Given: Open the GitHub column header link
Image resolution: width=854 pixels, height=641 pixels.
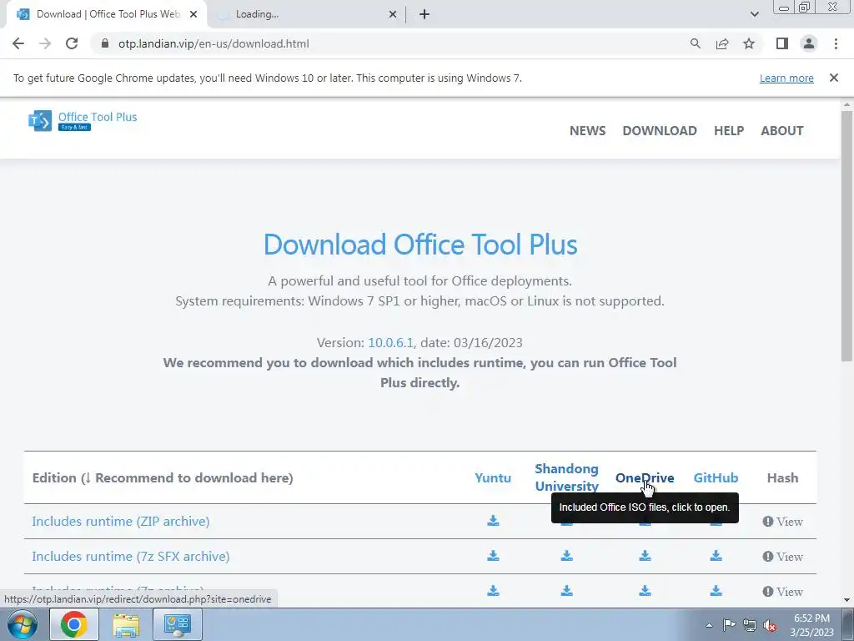Looking at the screenshot, I should pyautogui.click(x=716, y=477).
